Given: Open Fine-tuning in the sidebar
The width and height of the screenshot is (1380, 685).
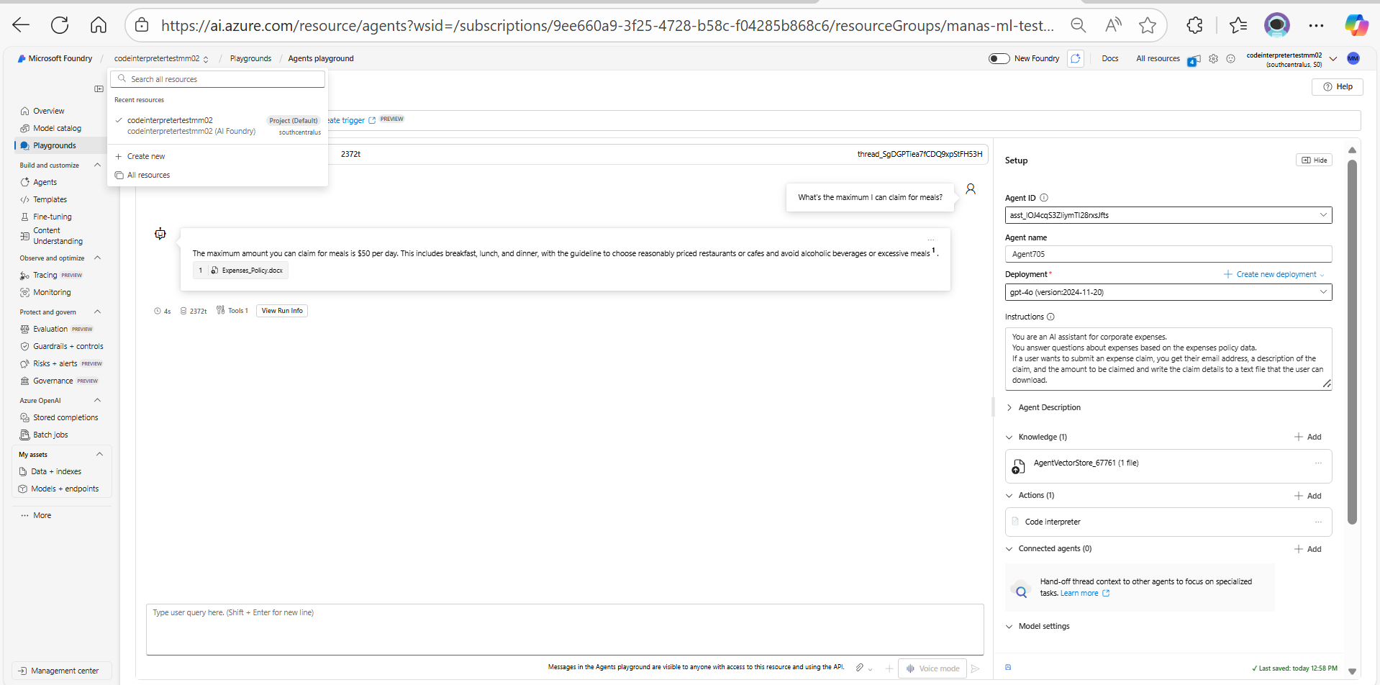Looking at the screenshot, I should (52, 217).
